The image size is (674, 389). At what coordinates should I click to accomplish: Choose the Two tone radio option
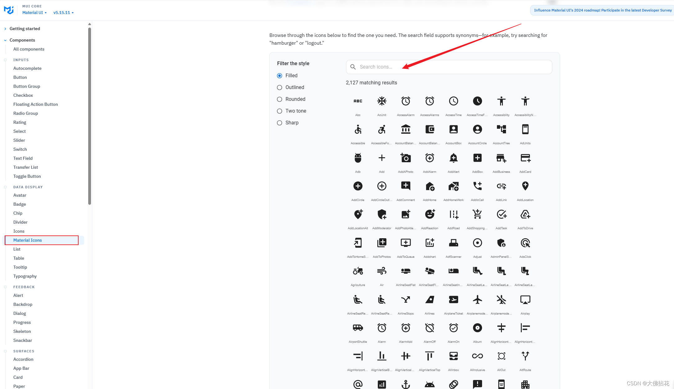[x=280, y=111]
